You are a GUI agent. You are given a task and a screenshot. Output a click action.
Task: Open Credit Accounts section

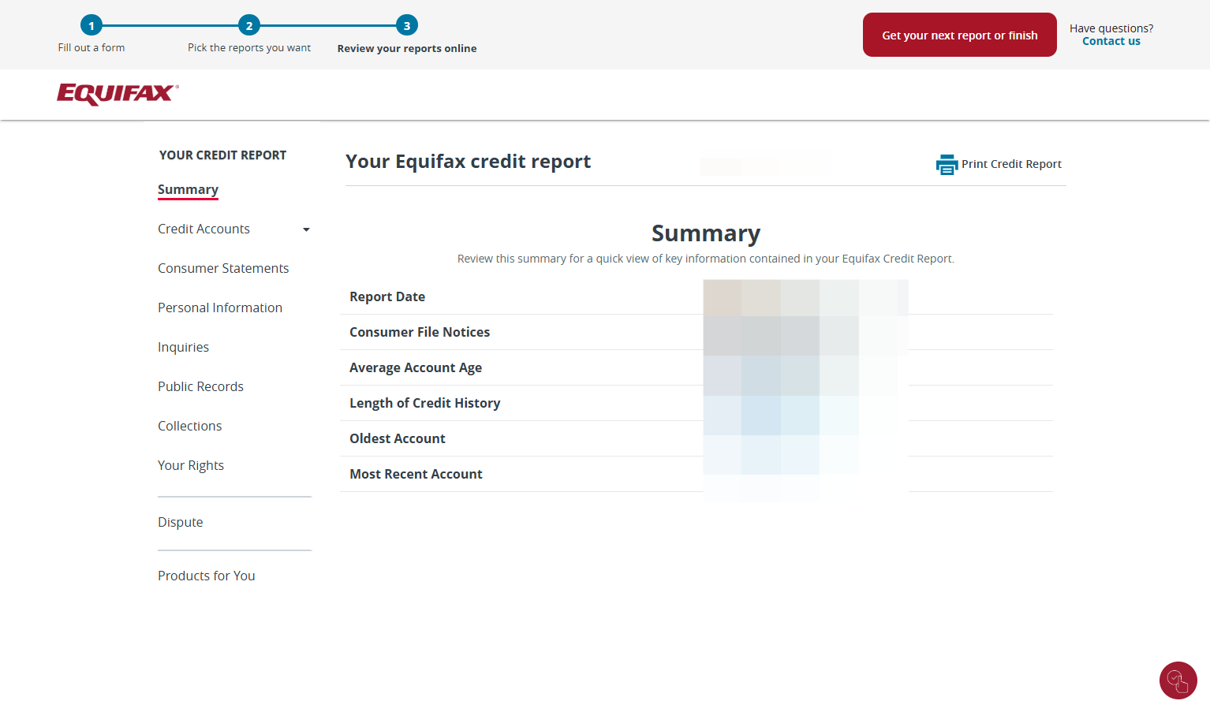point(204,229)
